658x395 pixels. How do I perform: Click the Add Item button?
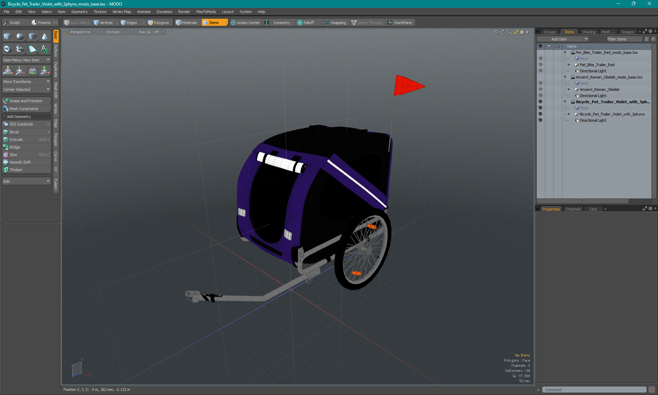coord(559,39)
